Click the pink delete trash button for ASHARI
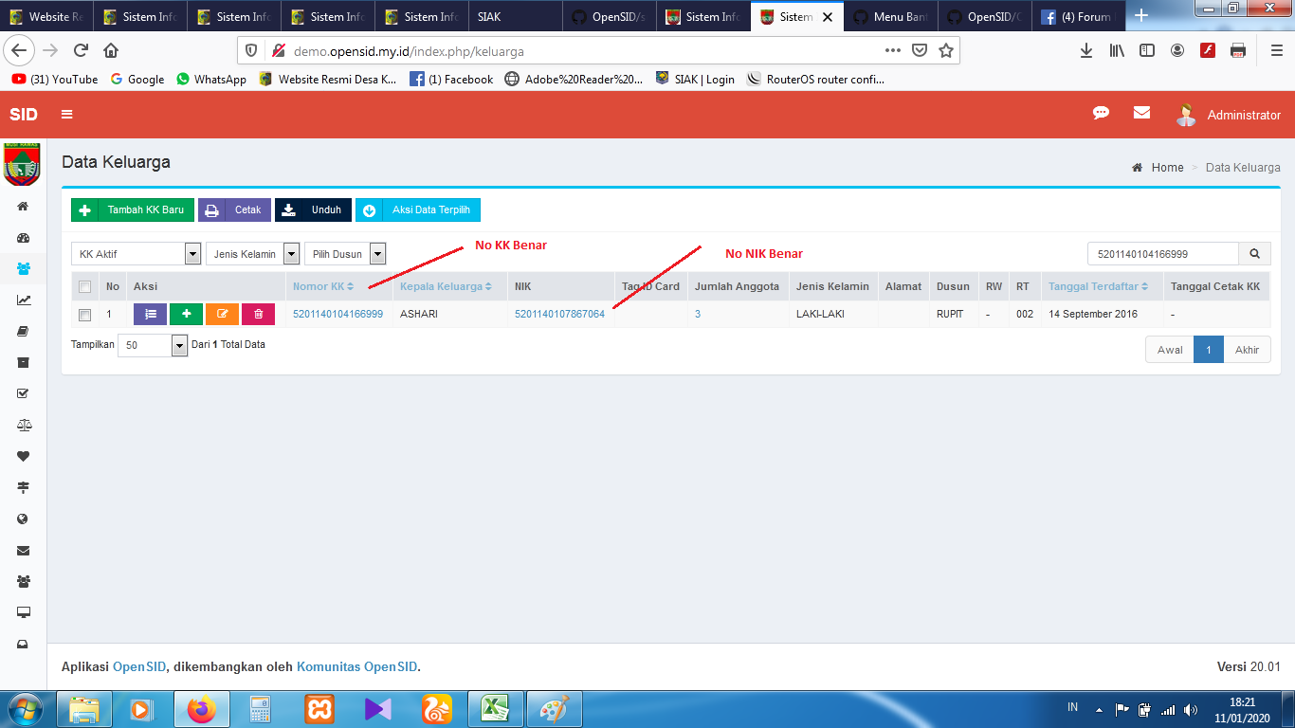 [x=258, y=314]
